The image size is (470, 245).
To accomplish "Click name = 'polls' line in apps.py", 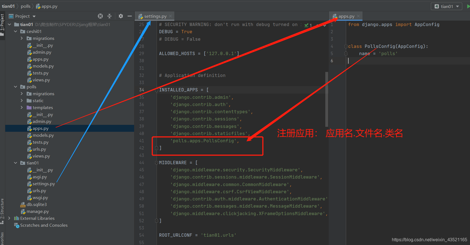I will point(378,54).
